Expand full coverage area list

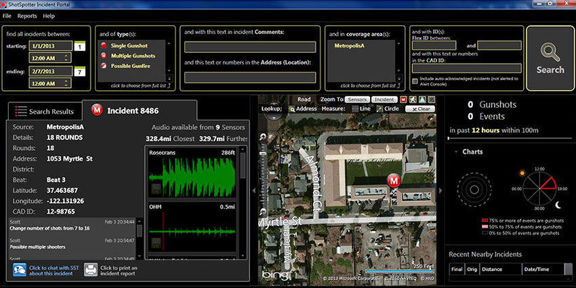[x=371, y=85]
